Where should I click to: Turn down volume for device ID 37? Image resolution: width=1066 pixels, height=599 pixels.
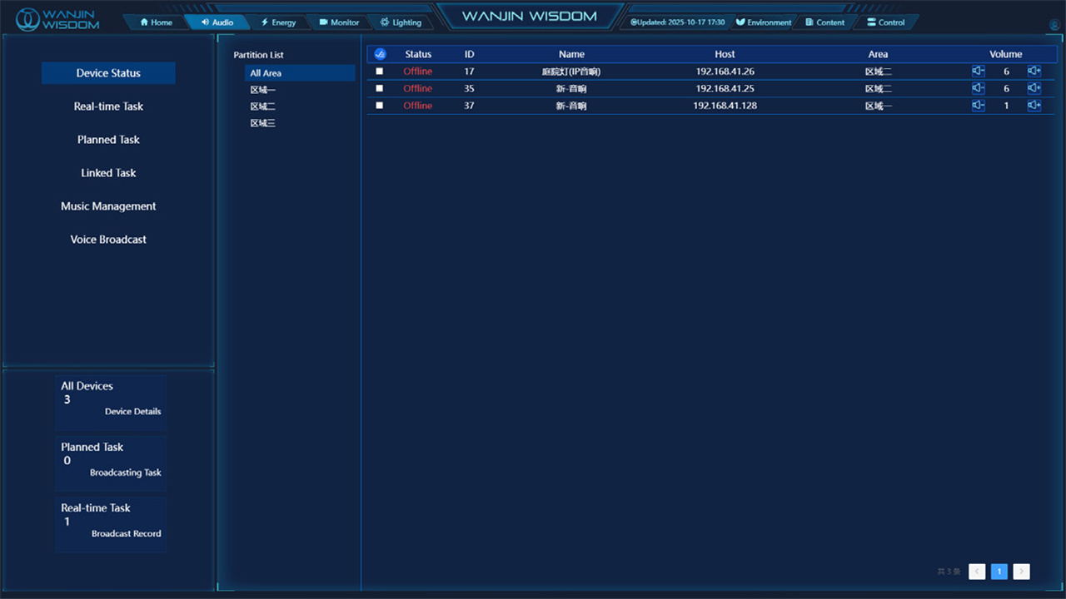[978, 106]
